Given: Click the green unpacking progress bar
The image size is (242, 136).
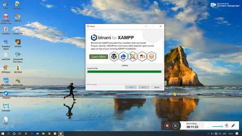Looking at the screenshot, I should point(124,71).
